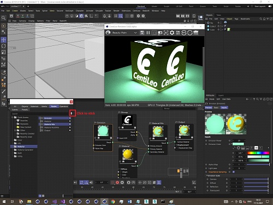Collapse the Quick Access tree folder
Image resolution: width=273 pixels, height=205 pixels.
tap(13, 118)
